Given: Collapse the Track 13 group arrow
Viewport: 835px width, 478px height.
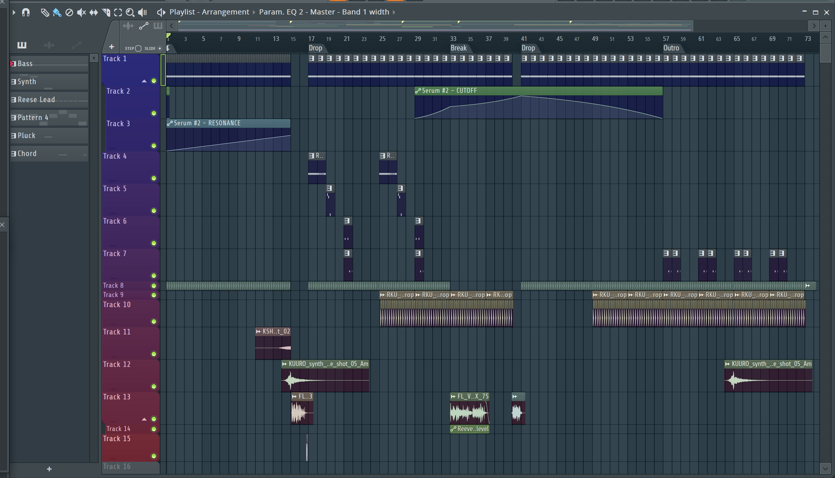Looking at the screenshot, I should click(x=144, y=419).
